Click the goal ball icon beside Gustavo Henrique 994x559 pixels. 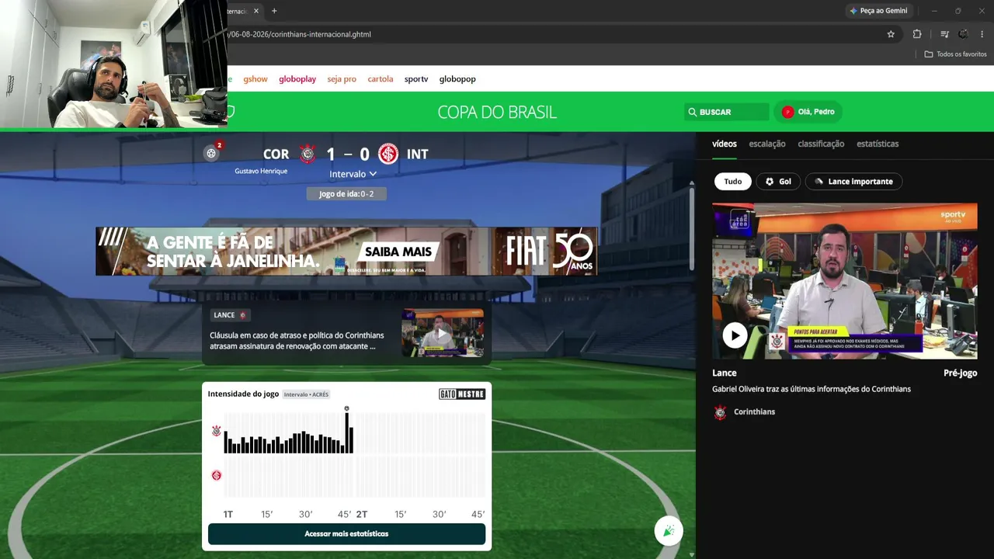click(x=211, y=153)
